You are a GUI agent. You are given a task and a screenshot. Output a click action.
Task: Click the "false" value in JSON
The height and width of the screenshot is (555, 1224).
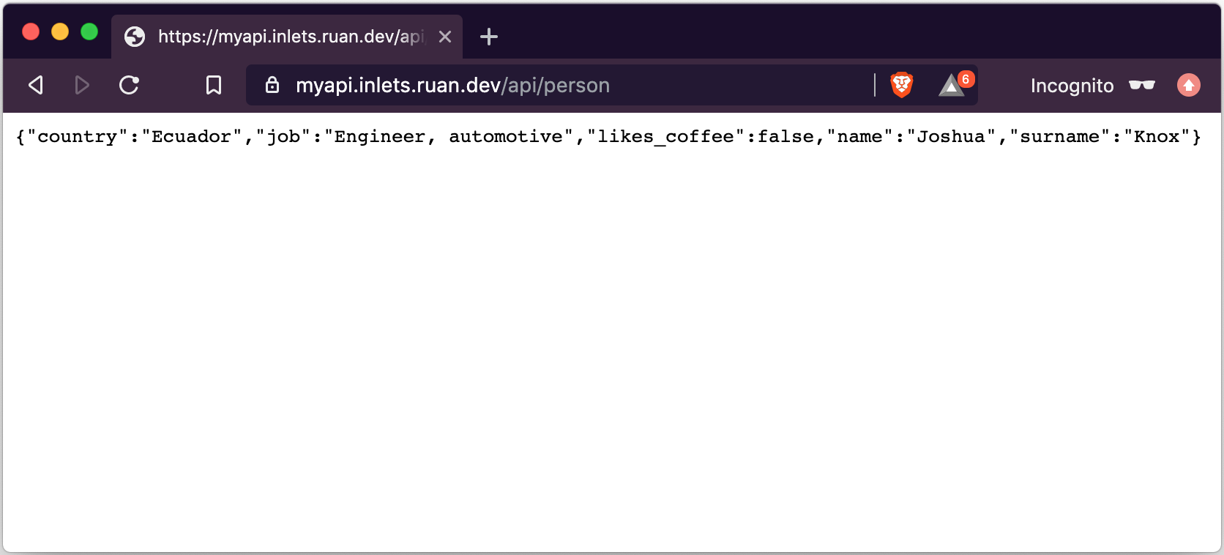tap(785, 136)
